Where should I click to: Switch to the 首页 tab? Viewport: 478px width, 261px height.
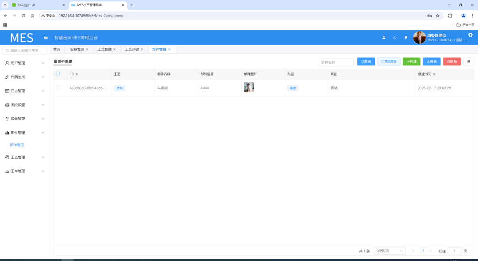point(57,50)
